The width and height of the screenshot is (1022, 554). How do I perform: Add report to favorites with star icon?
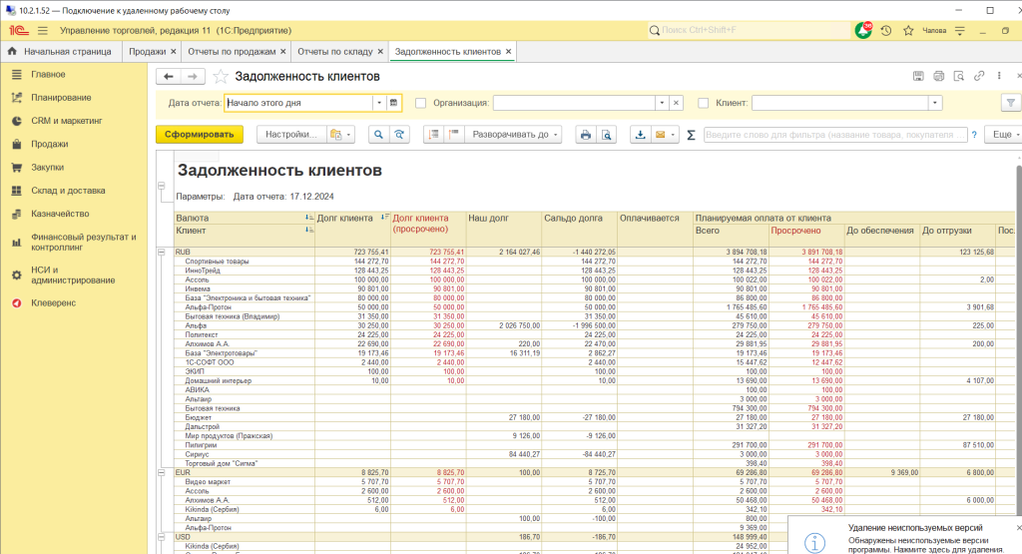click(222, 77)
